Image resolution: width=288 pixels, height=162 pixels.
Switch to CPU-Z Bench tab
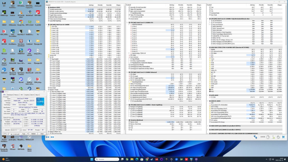32,95
